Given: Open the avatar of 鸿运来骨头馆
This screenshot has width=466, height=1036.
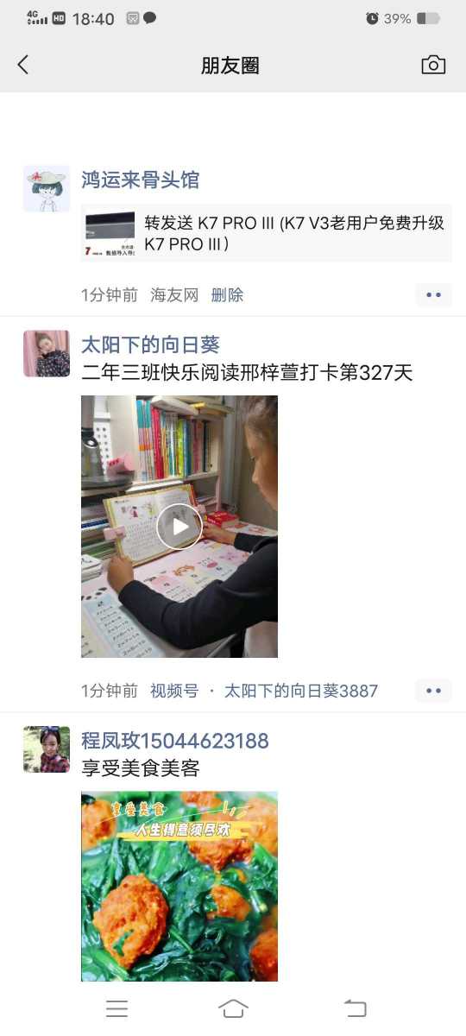Looking at the screenshot, I should pyautogui.click(x=47, y=189).
